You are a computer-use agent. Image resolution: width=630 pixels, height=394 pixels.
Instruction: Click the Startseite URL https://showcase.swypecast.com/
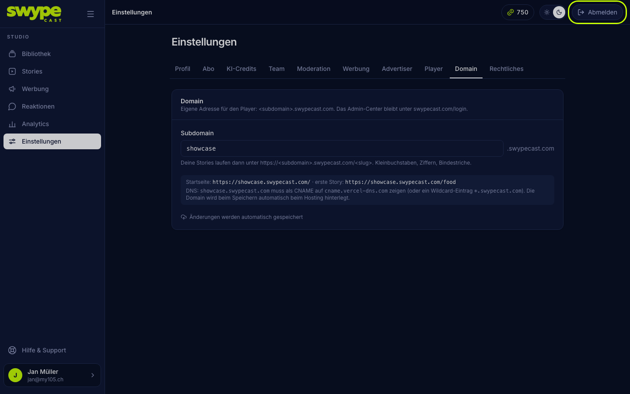pos(261,182)
